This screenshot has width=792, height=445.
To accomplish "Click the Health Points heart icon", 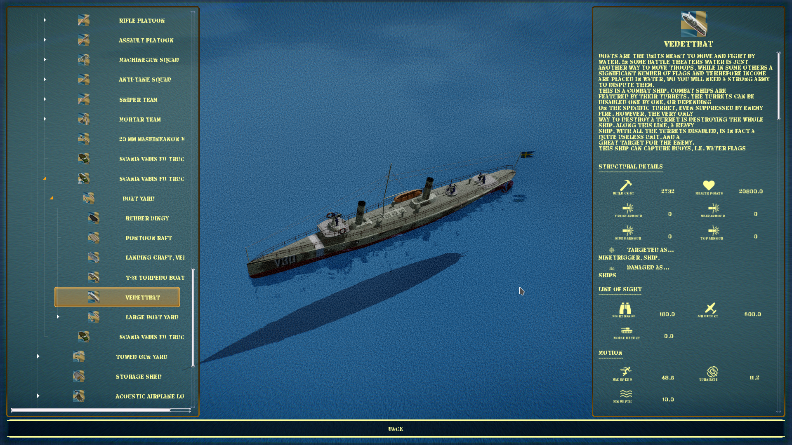I will pyautogui.click(x=709, y=185).
